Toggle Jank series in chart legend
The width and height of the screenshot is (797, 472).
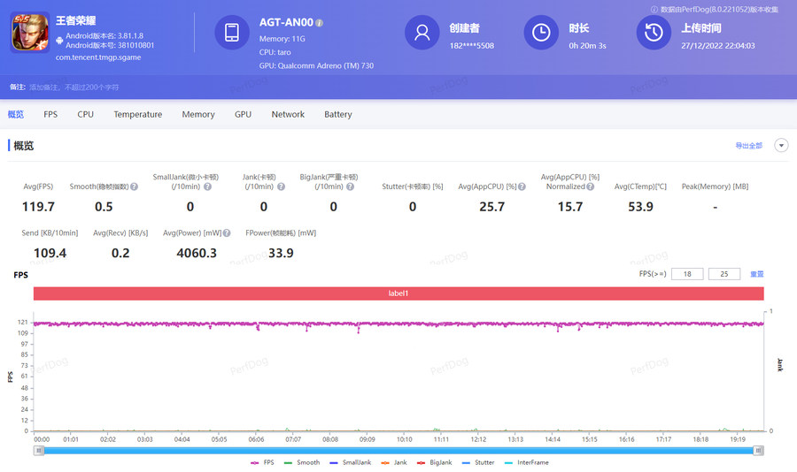pos(394,462)
